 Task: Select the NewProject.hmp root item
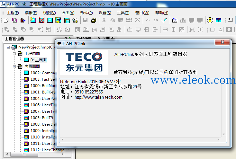point(36,47)
